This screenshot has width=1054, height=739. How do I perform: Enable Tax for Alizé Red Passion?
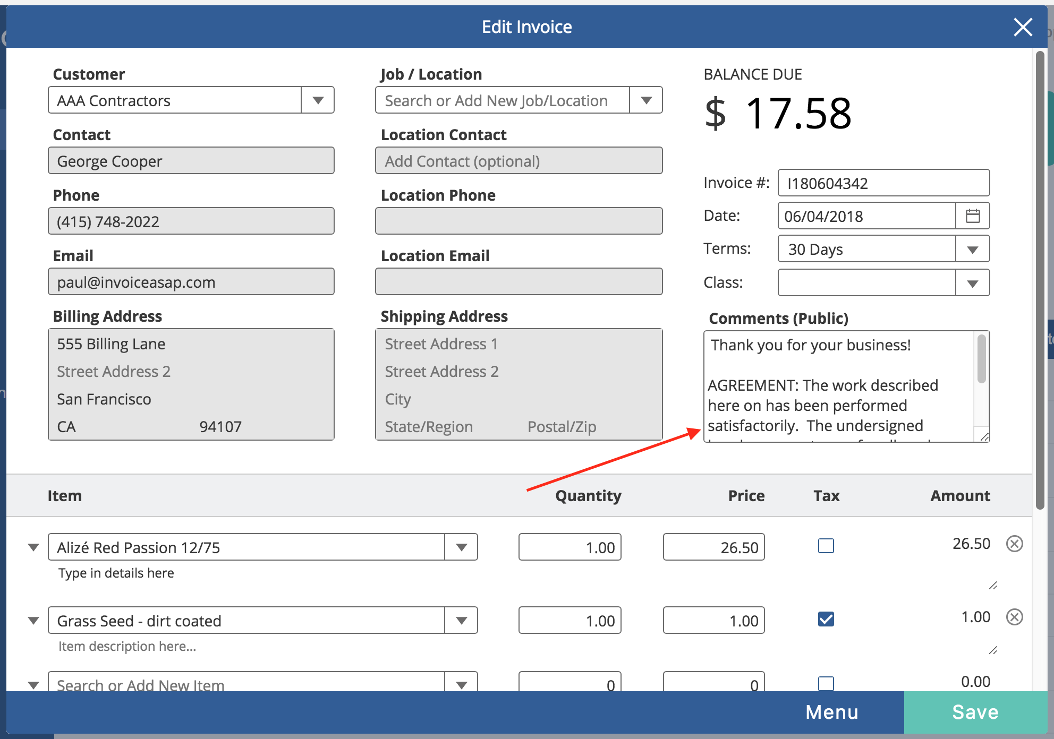[826, 545]
